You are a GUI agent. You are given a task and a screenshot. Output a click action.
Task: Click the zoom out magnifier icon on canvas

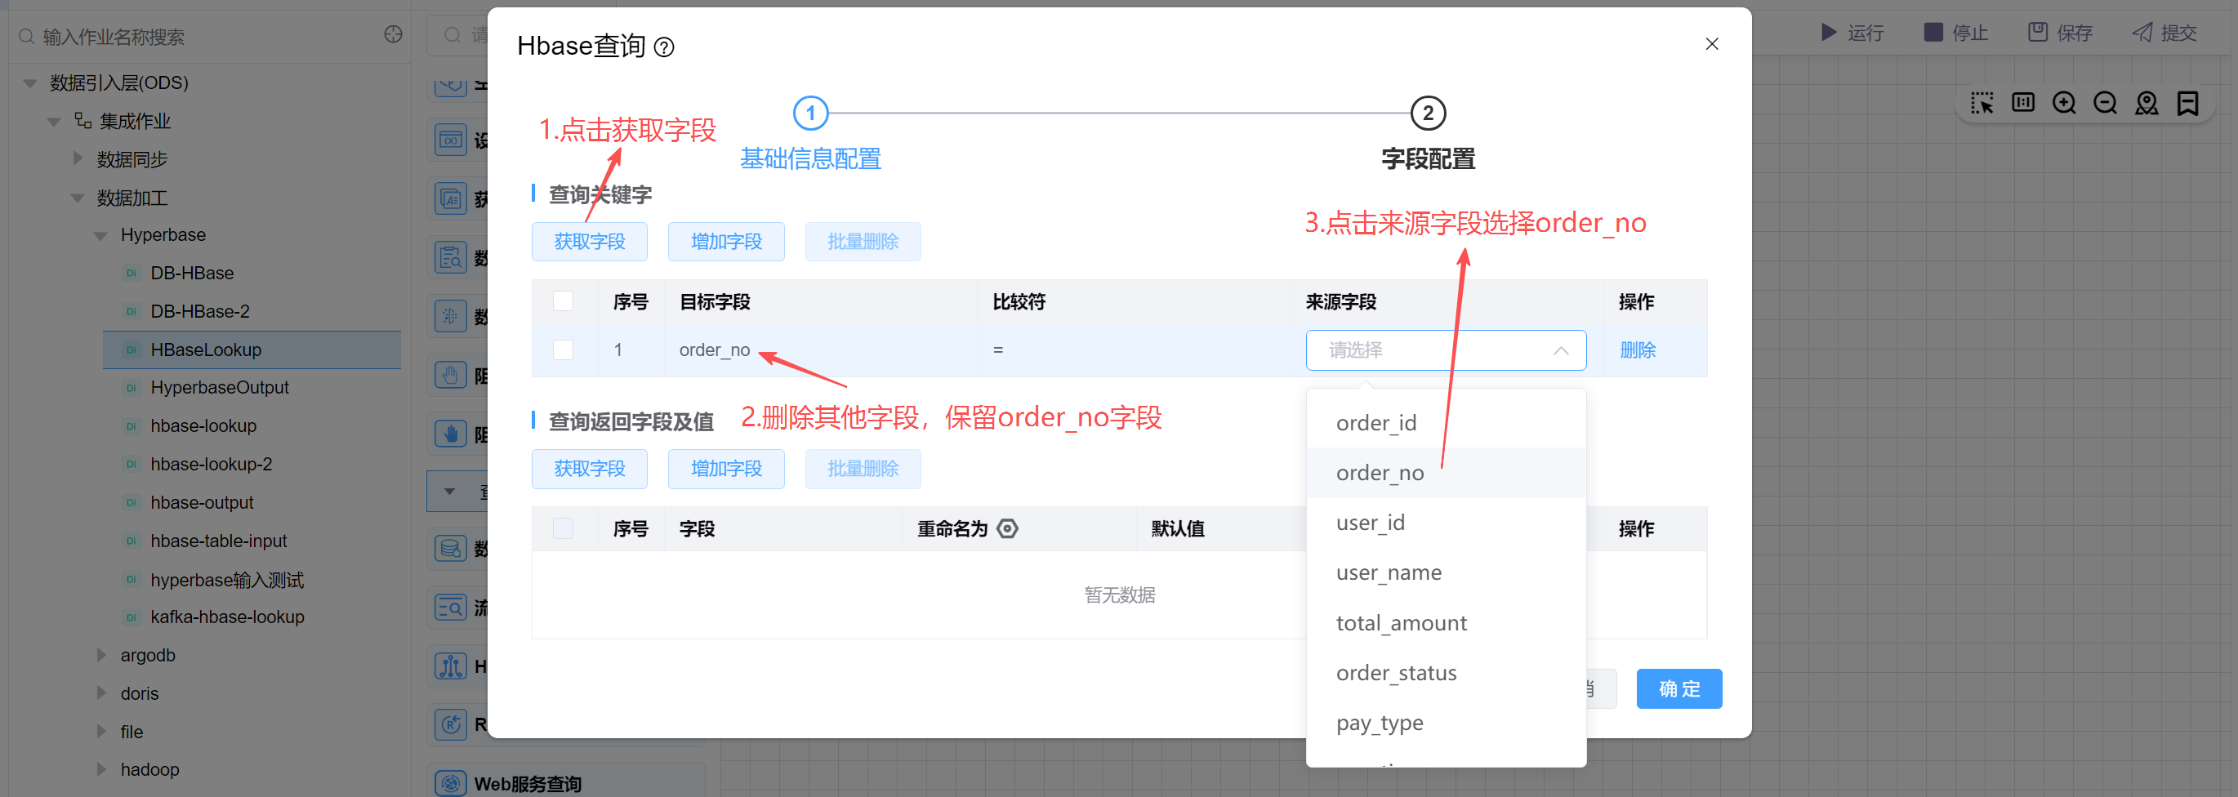2105,104
